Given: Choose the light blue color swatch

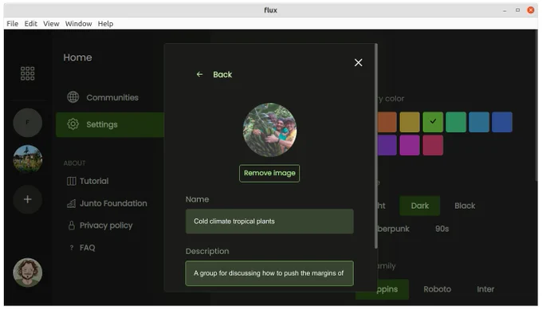Looking at the screenshot, I should (x=479, y=122).
